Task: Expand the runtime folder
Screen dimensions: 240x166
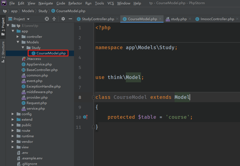Action: click(x=13, y=136)
